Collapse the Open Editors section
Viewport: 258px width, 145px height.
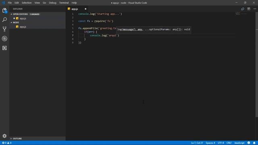[x=11, y=14]
